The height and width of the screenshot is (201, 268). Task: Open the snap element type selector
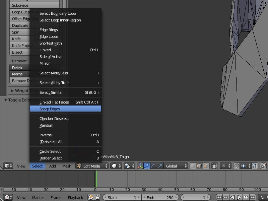[x=246, y=166]
